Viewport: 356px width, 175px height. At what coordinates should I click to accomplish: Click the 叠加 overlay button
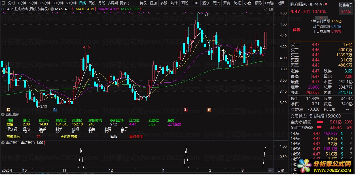point(153,3)
